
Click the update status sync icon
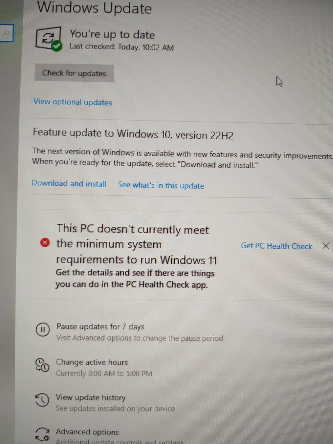pos(48,38)
